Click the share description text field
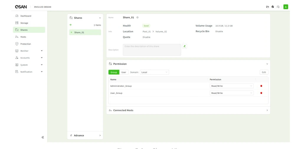Image resolution: width=301 pixels, height=149 pixels. pyautogui.click(x=152, y=50)
